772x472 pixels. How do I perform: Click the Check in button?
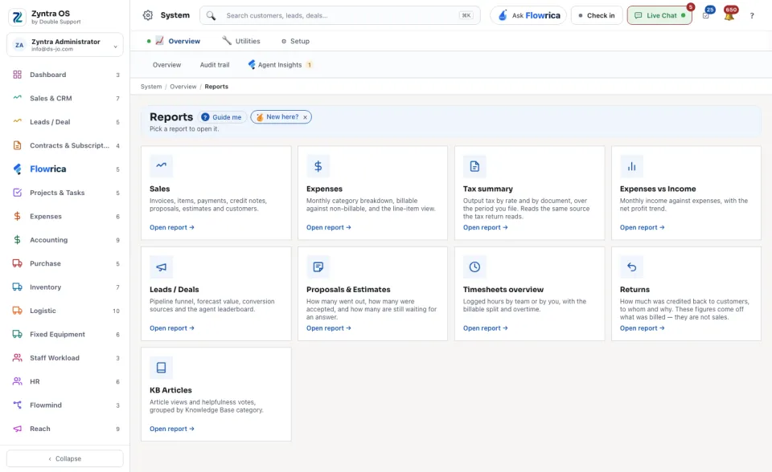pyautogui.click(x=597, y=15)
